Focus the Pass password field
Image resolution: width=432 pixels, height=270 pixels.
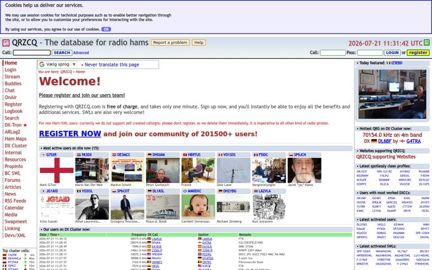[x=370, y=53]
